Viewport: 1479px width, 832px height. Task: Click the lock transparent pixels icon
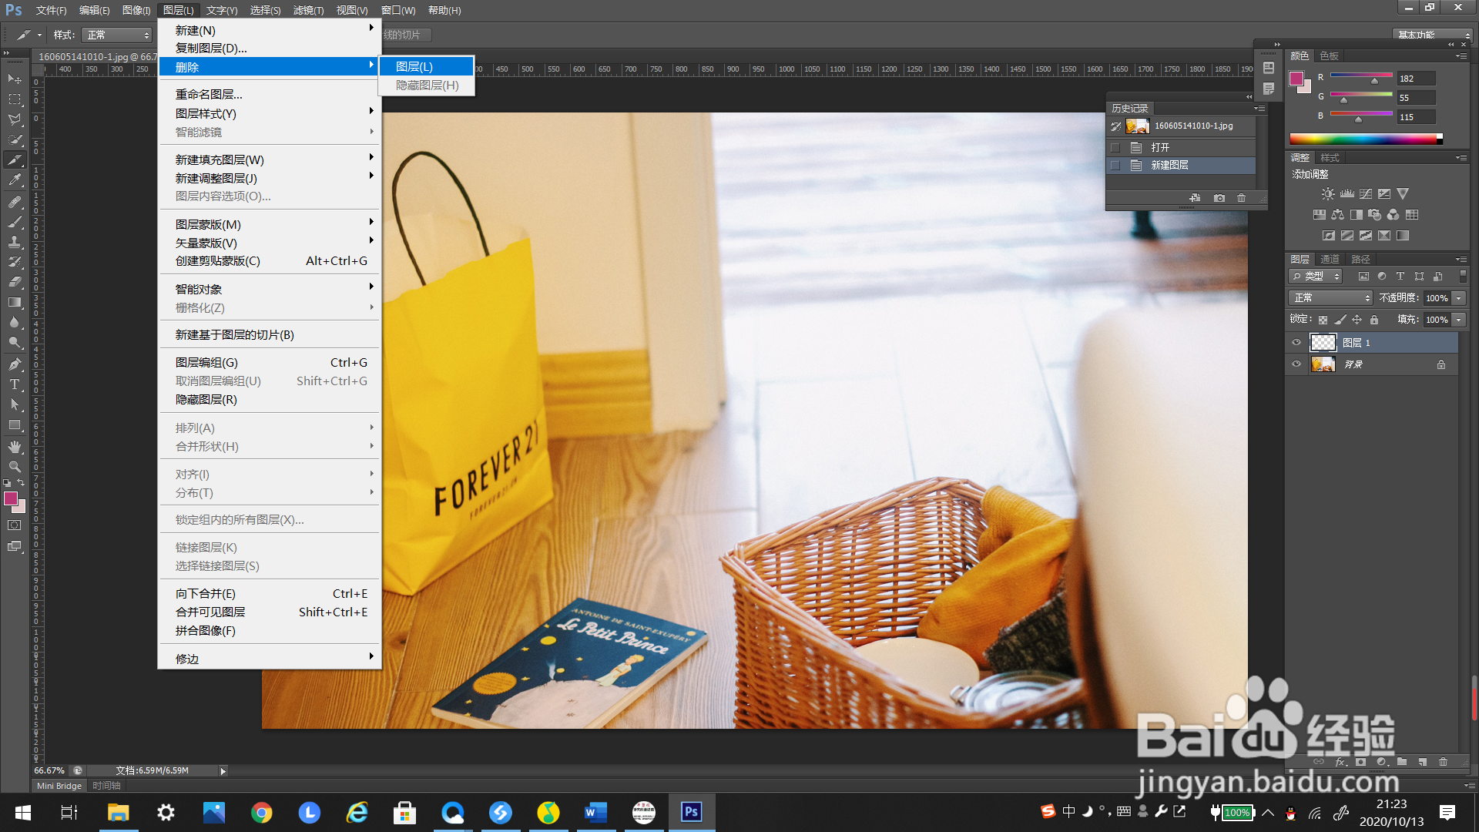(1323, 320)
